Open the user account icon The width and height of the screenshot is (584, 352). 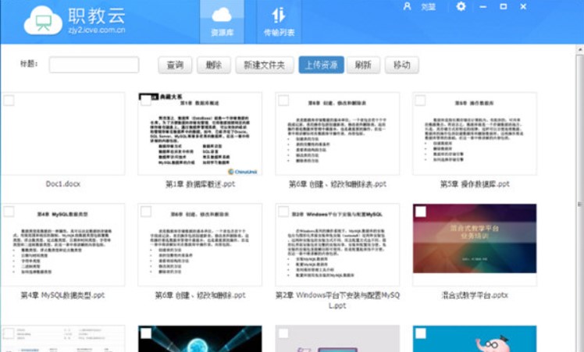pyautogui.click(x=407, y=6)
